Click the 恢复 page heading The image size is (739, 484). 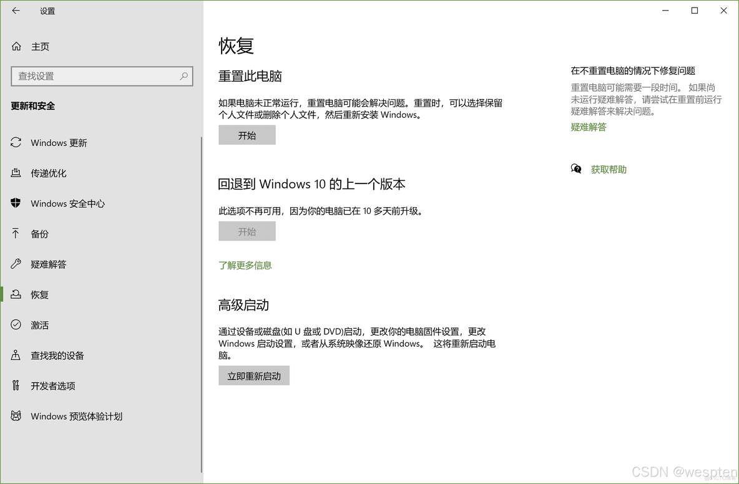coord(236,46)
